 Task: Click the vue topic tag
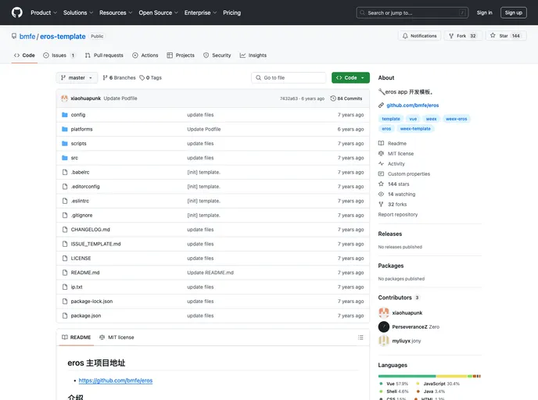tap(413, 119)
